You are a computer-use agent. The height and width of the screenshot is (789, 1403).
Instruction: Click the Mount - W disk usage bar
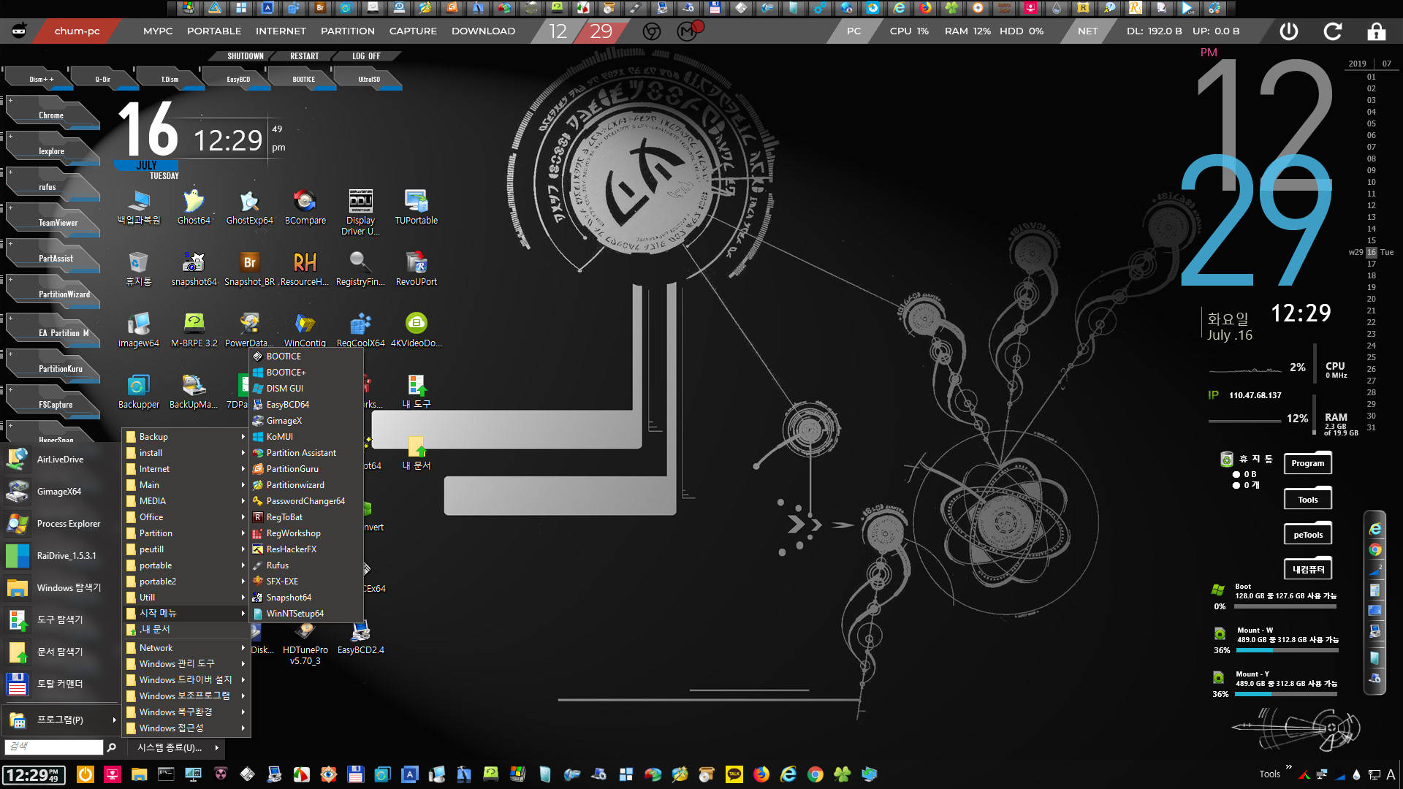click(1288, 650)
